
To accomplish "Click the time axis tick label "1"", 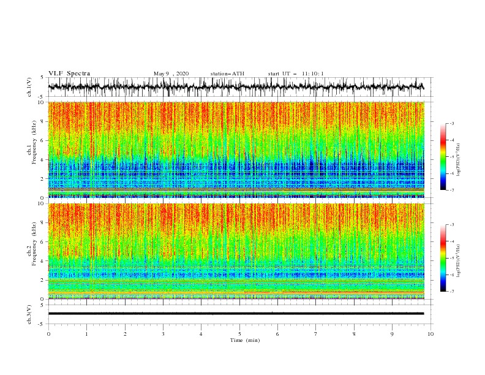I will click(x=87, y=334).
